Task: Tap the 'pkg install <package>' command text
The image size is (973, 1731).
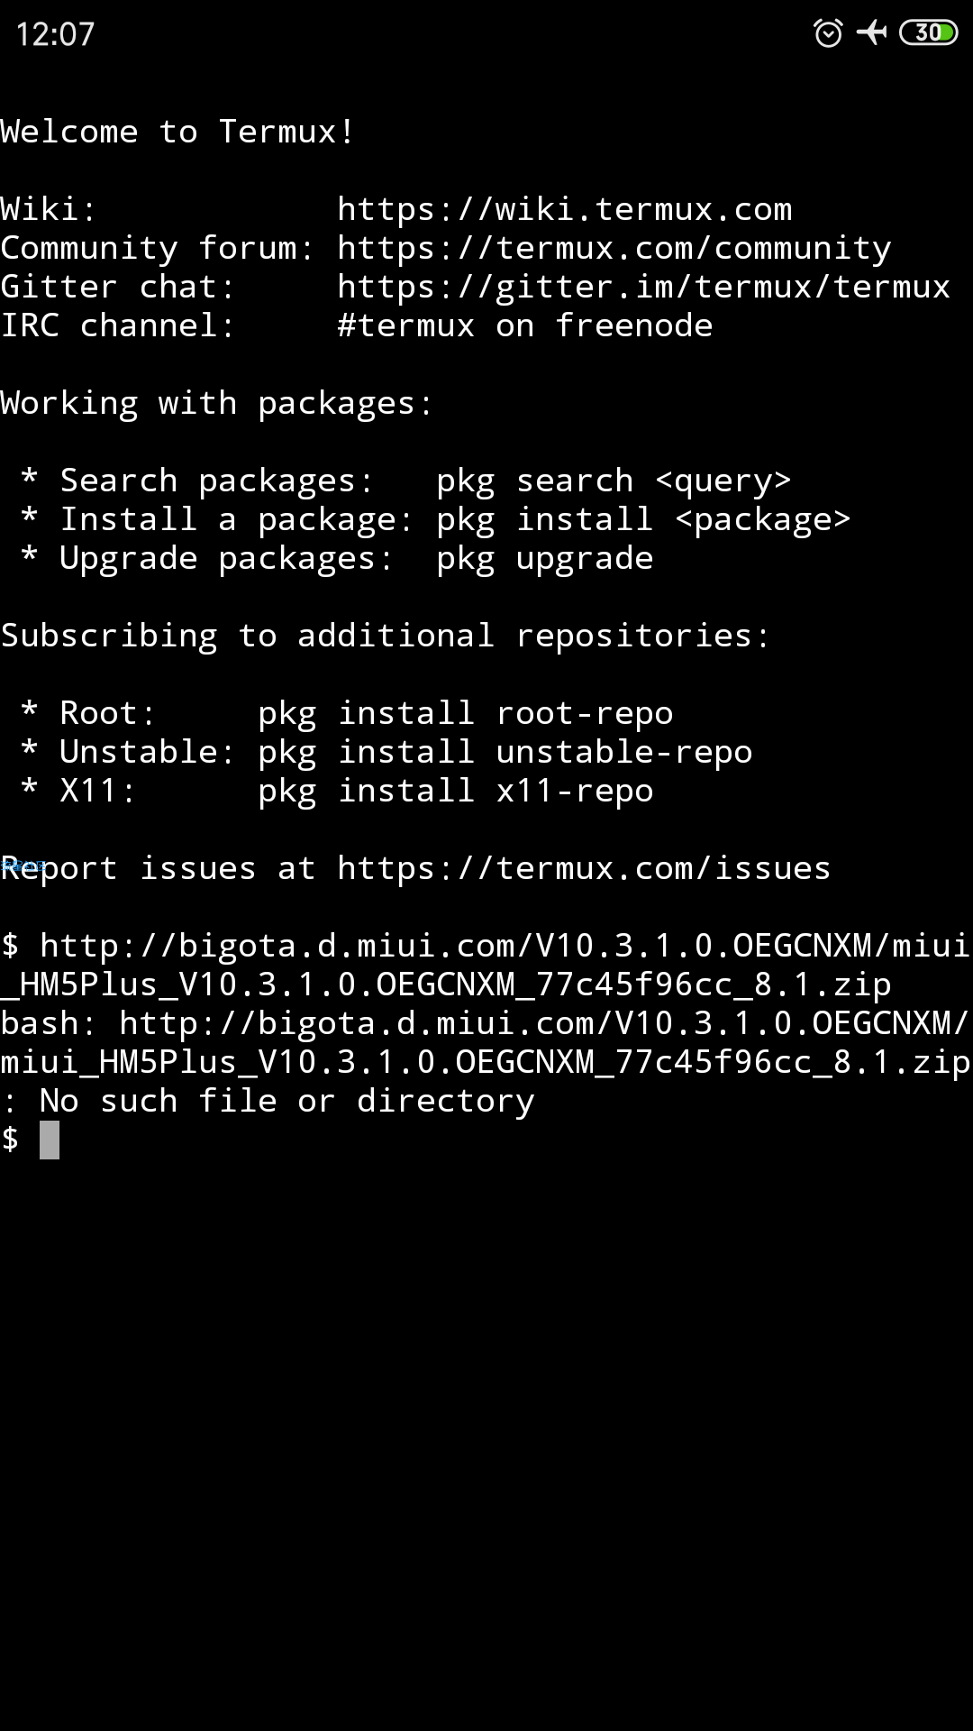Action: [644, 520]
